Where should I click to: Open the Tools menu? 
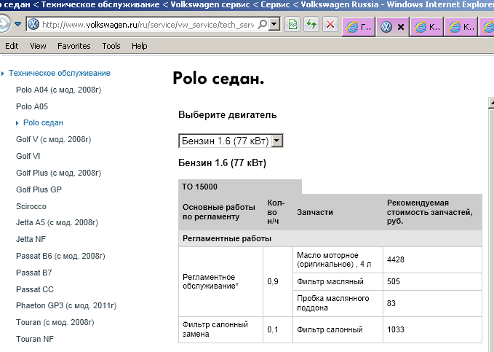click(x=111, y=46)
